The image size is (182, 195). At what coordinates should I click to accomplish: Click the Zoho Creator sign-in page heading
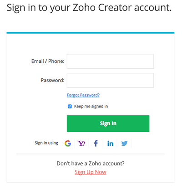[x=89, y=8]
